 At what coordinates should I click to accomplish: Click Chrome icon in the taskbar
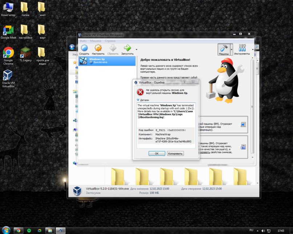(18, 231)
